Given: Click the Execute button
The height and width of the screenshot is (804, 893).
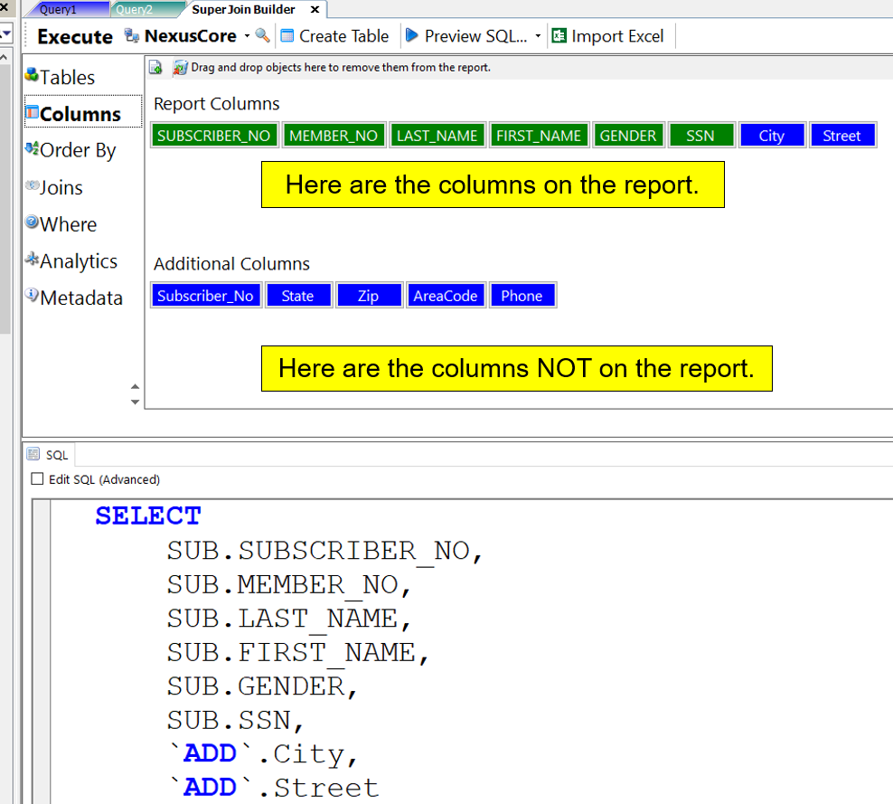Looking at the screenshot, I should 74,37.
